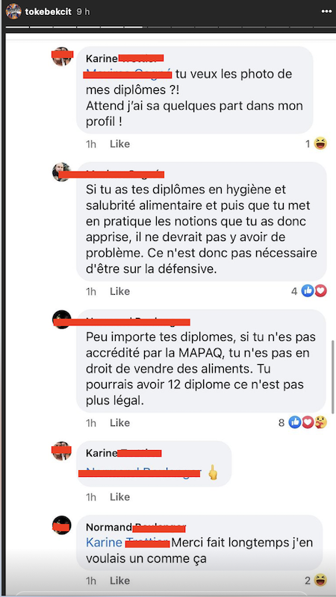
Task: Open the three-dot story options menu
Action: click(326, 11)
